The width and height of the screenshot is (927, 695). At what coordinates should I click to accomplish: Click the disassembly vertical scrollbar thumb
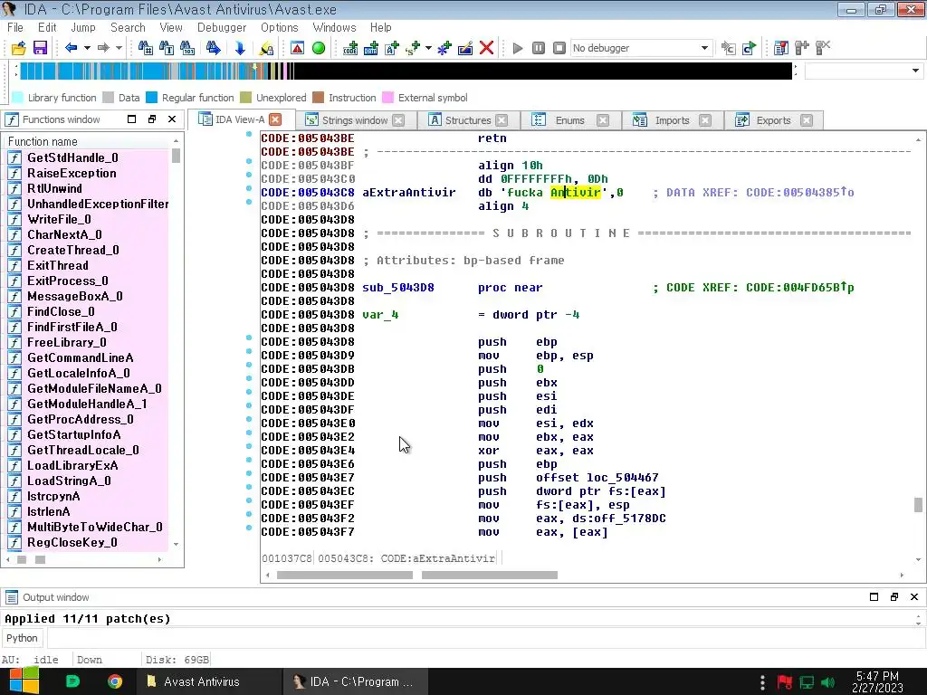(x=918, y=505)
